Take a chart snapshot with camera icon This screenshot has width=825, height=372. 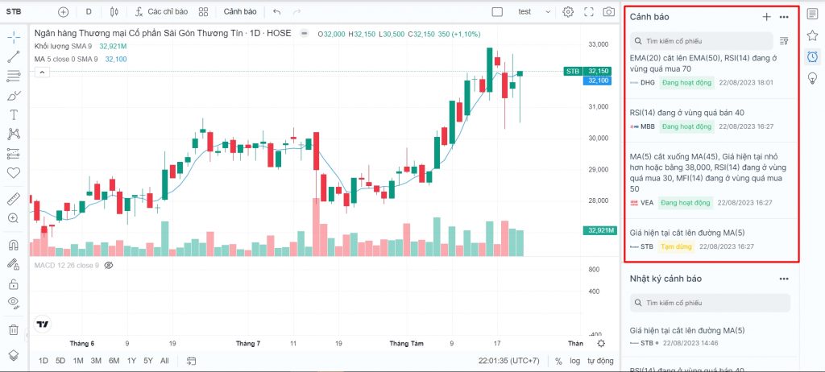click(x=609, y=12)
